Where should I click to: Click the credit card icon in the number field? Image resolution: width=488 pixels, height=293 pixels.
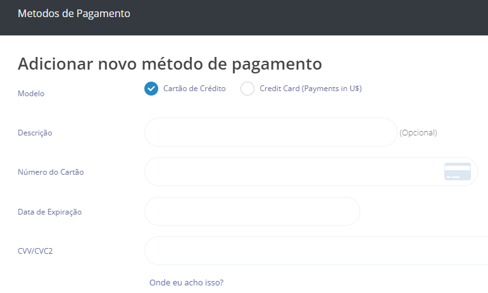[457, 171]
